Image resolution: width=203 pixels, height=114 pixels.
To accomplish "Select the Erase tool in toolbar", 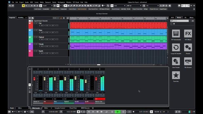I will 74,6.
